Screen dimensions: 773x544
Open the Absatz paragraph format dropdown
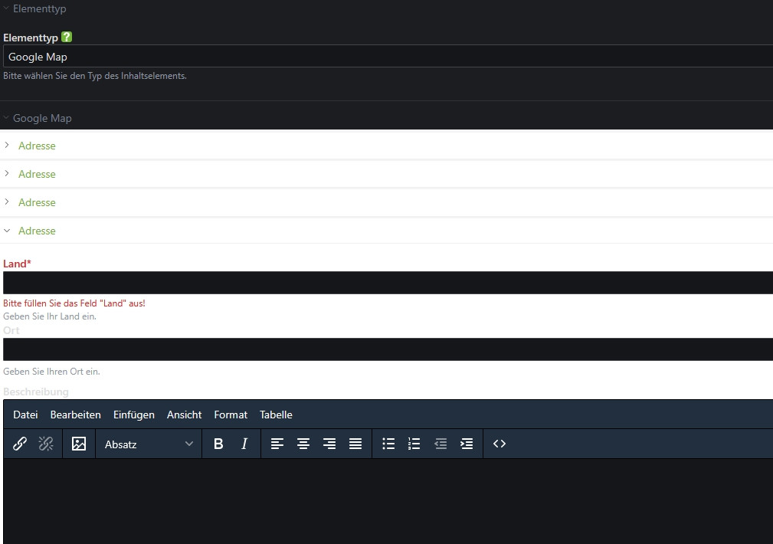click(x=149, y=444)
